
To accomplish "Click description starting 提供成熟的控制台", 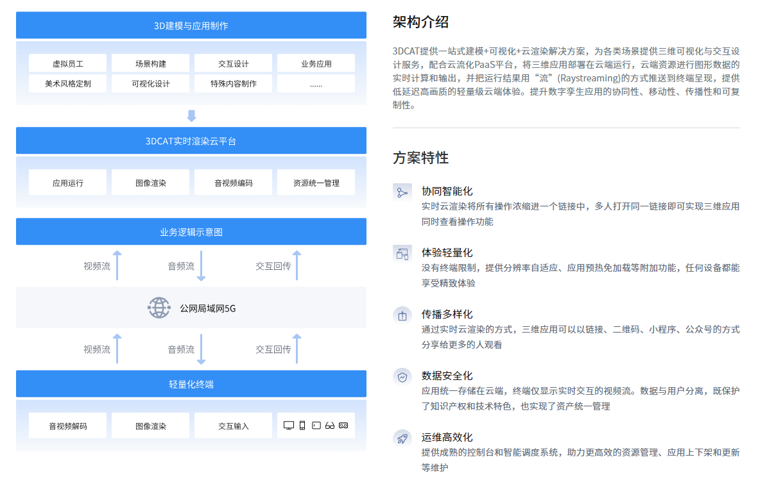I will (x=581, y=459).
